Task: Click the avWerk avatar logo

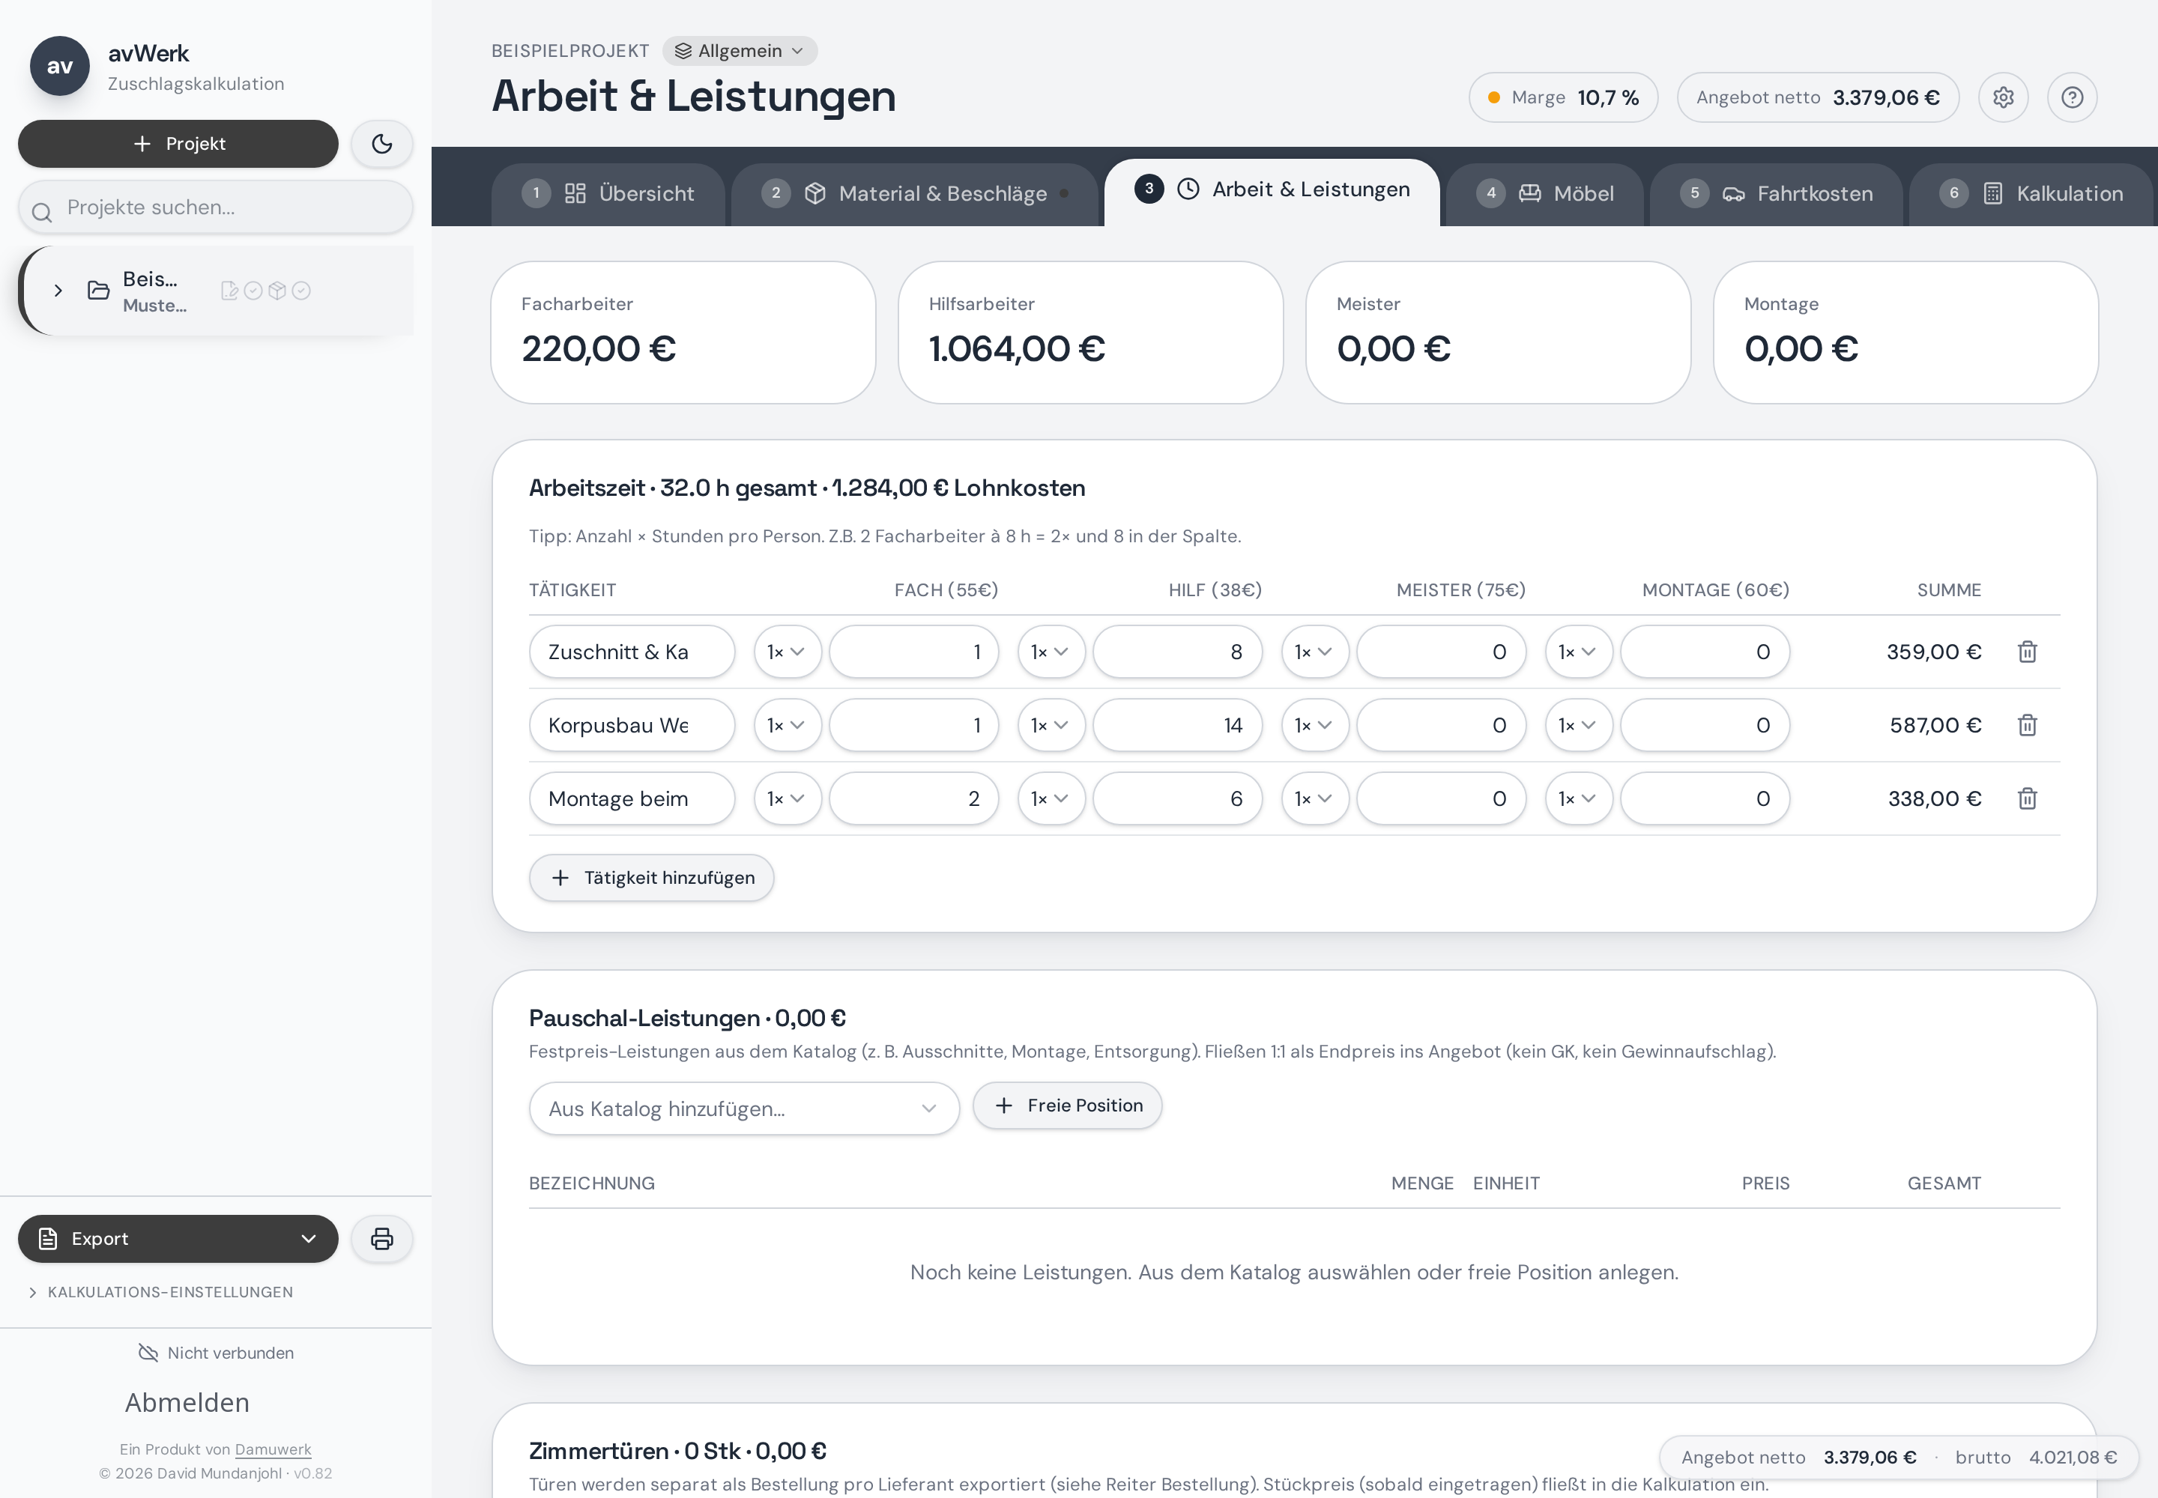Action: 59,66
